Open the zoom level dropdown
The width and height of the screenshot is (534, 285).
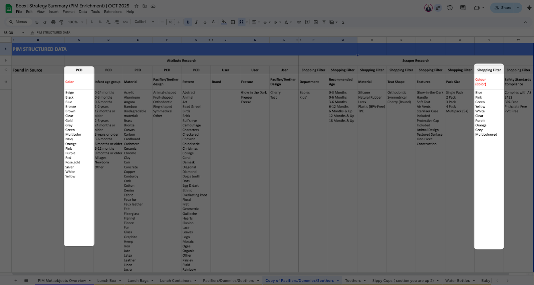point(75,22)
